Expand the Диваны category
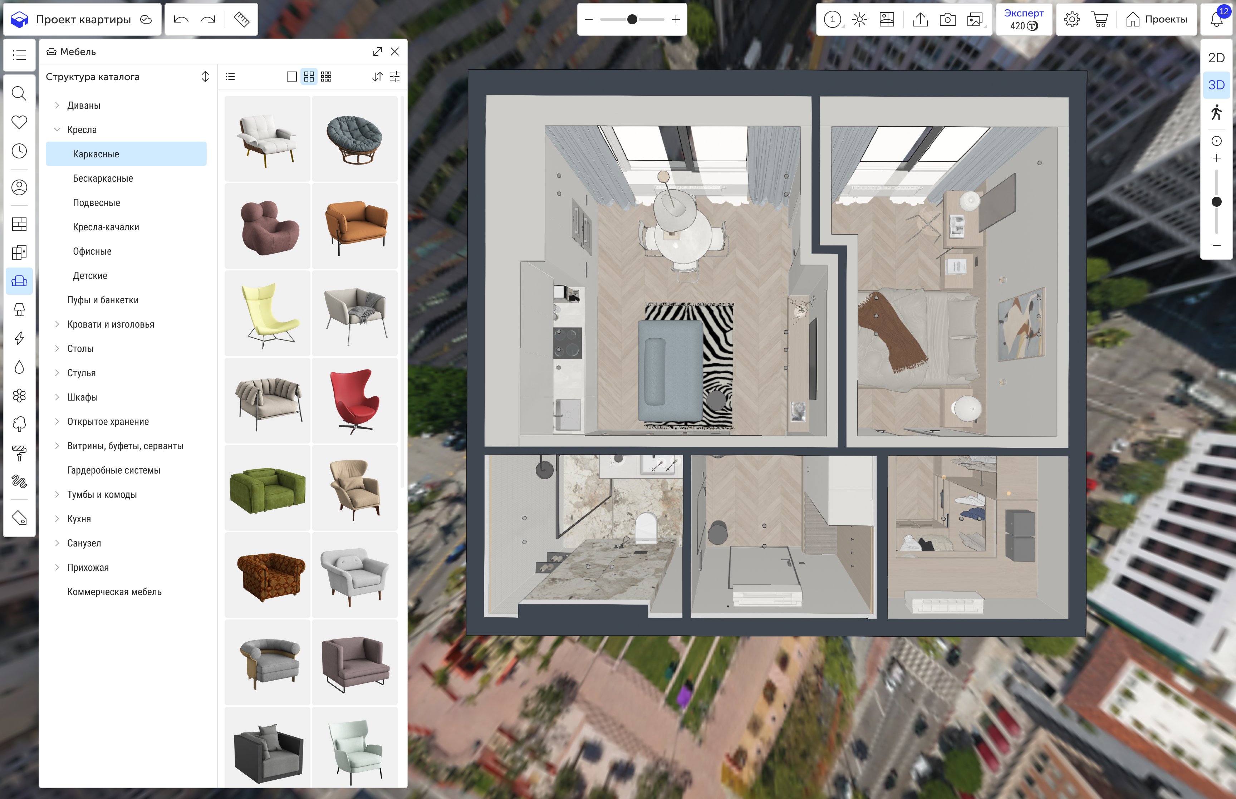Screen dimensions: 1236x799 [57, 105]
